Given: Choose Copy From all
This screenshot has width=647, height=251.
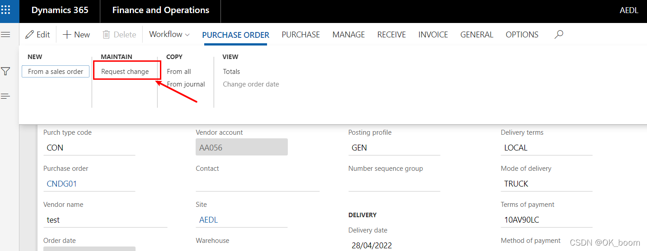Looking at the screenshot, I should point(179,72).
